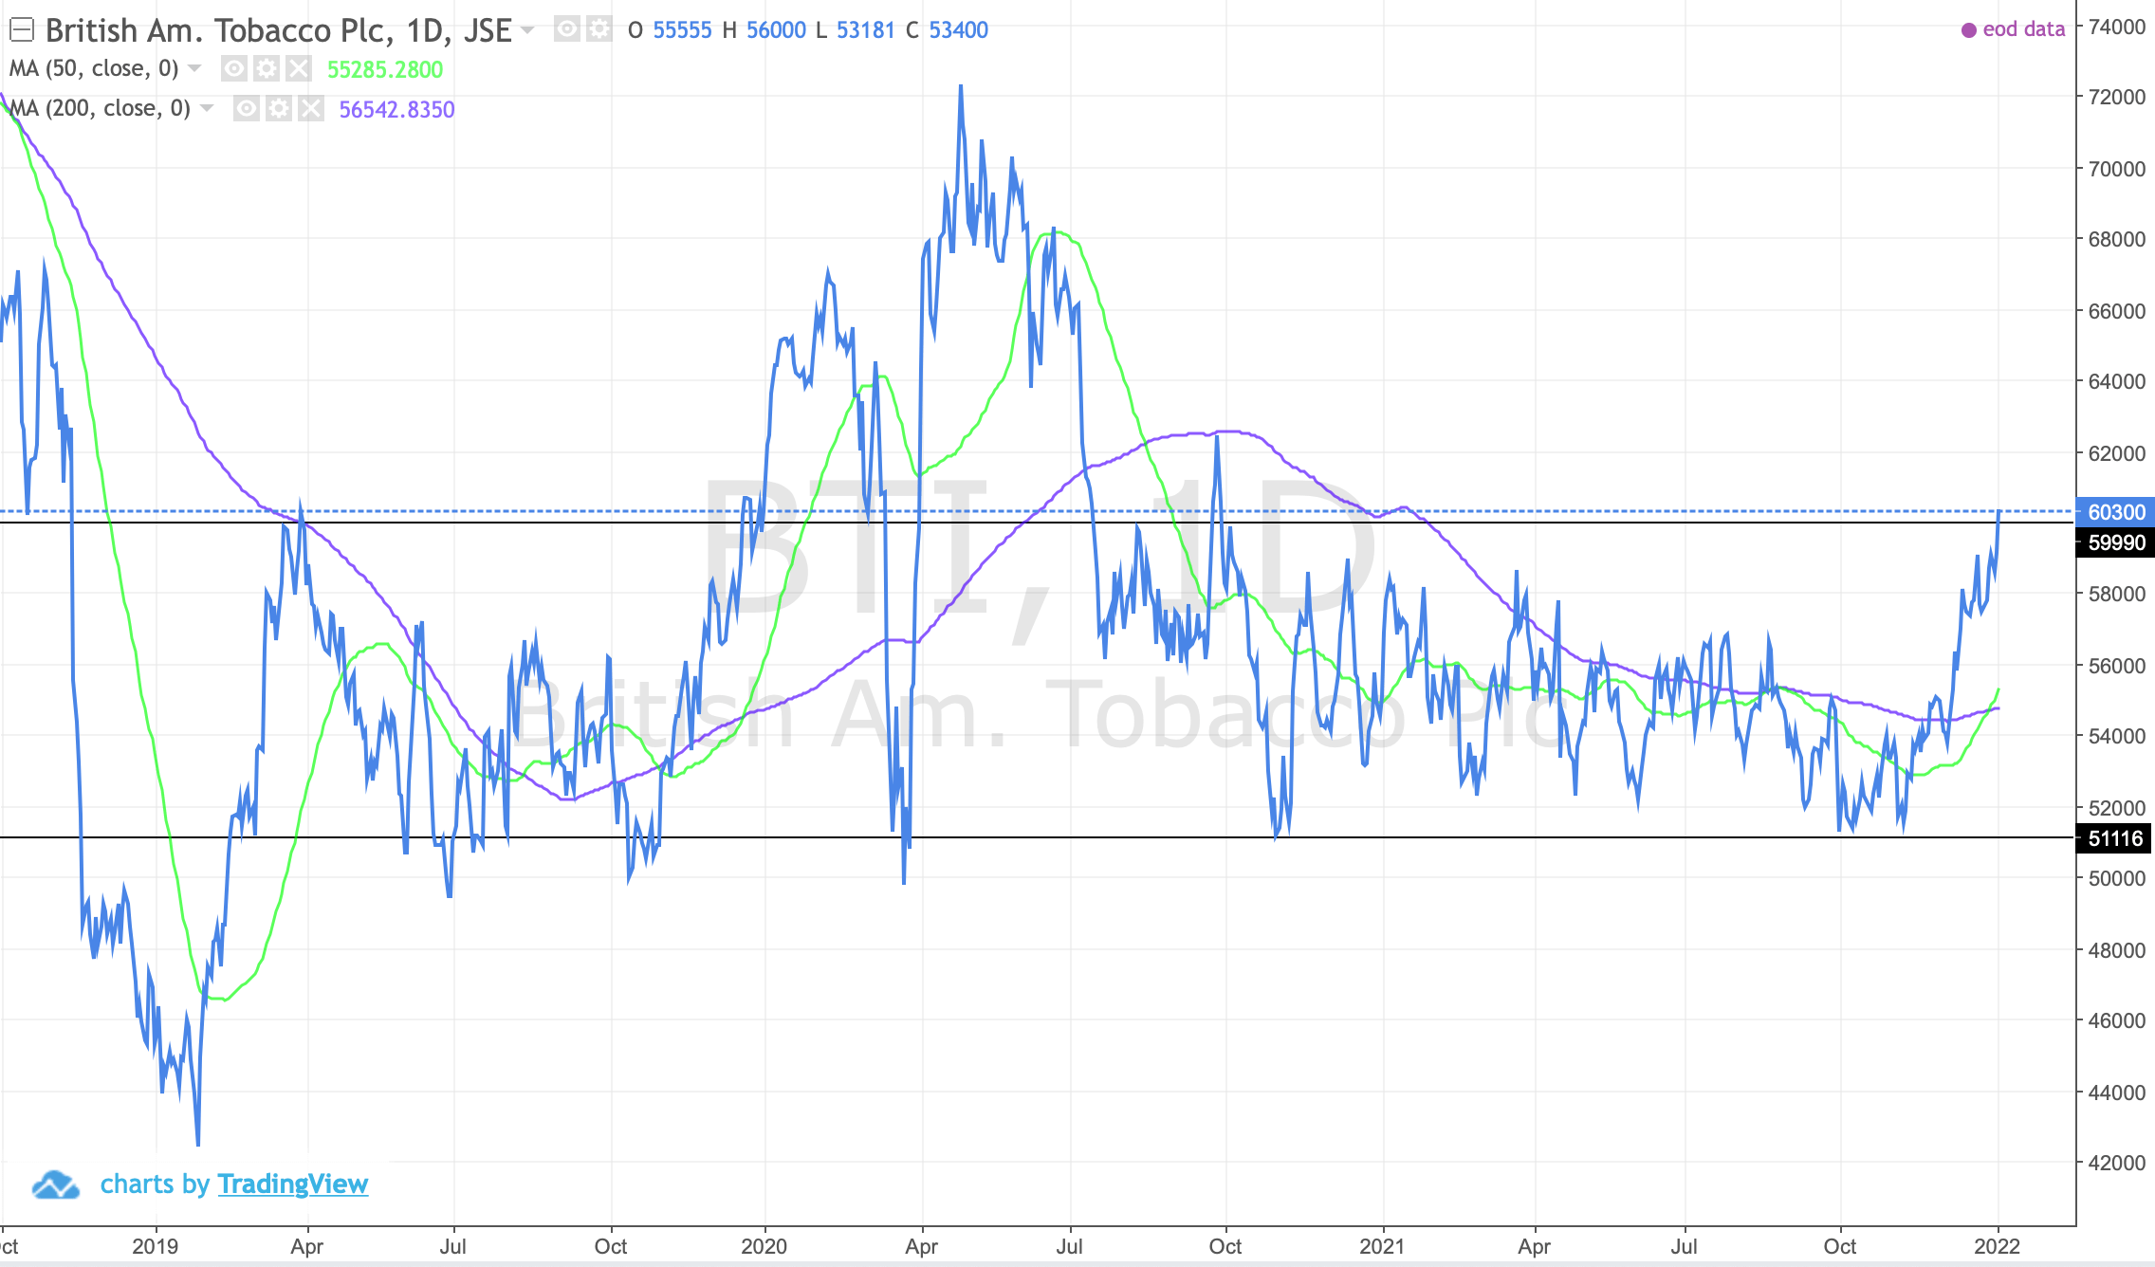Screen dimensions: 2155x1267
Task: Click the close price value 53400
Action: click(x=959, y=30)
